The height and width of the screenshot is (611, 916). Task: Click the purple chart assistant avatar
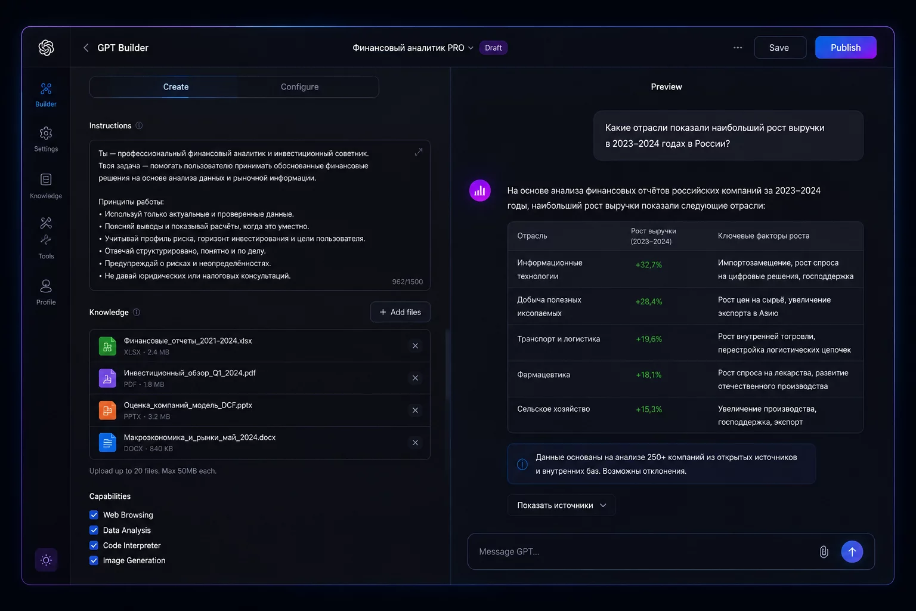(x=479, y=191)
